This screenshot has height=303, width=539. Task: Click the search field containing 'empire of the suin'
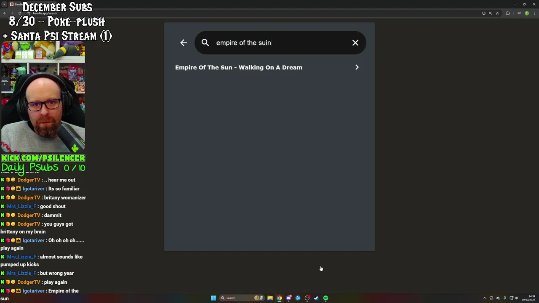point(280,43)
